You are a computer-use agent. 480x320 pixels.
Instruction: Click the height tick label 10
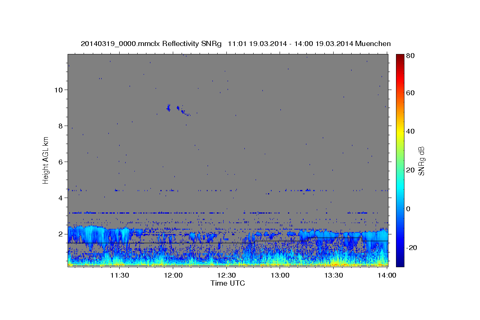point(59,90)
